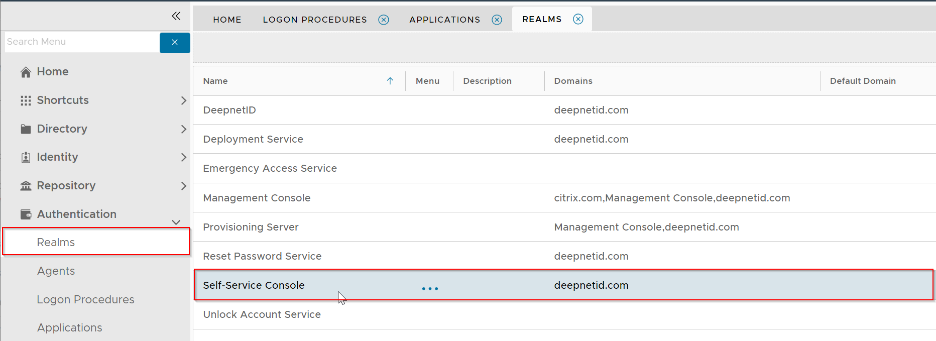The width and height of the screenshot is (936, 341).
Task: Close the Applications tab
Action: coord(497,20)
